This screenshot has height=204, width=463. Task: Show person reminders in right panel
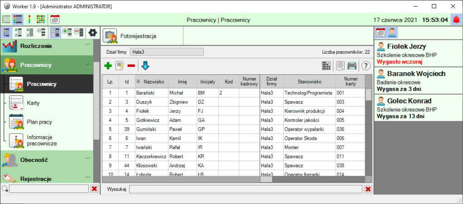(392, 32)
